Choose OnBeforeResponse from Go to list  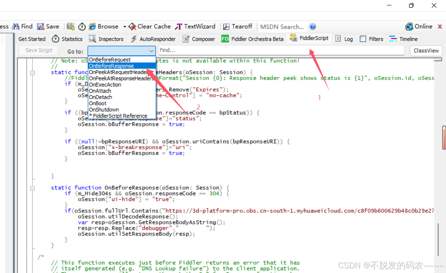(x=122, y=66)
